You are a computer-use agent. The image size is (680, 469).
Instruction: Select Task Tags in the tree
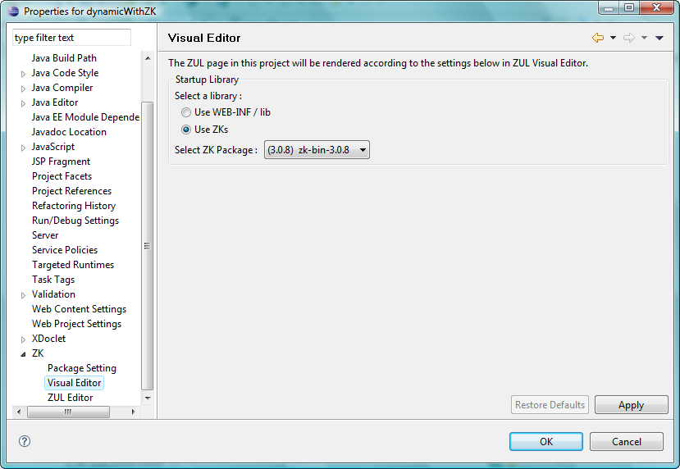click(x=53, y=279)
